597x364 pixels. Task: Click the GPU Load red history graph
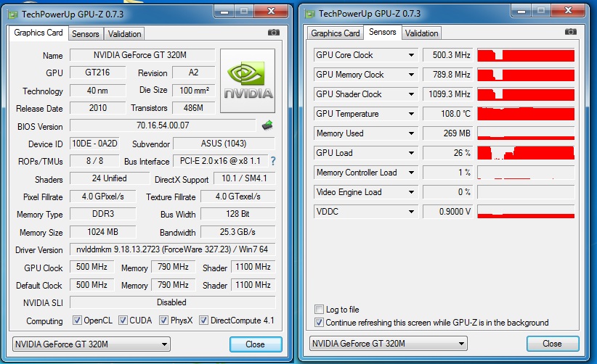tap(526, 153)
